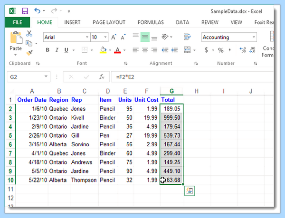
Task: Click the Name Box showing G2
Action: (26, 77)
